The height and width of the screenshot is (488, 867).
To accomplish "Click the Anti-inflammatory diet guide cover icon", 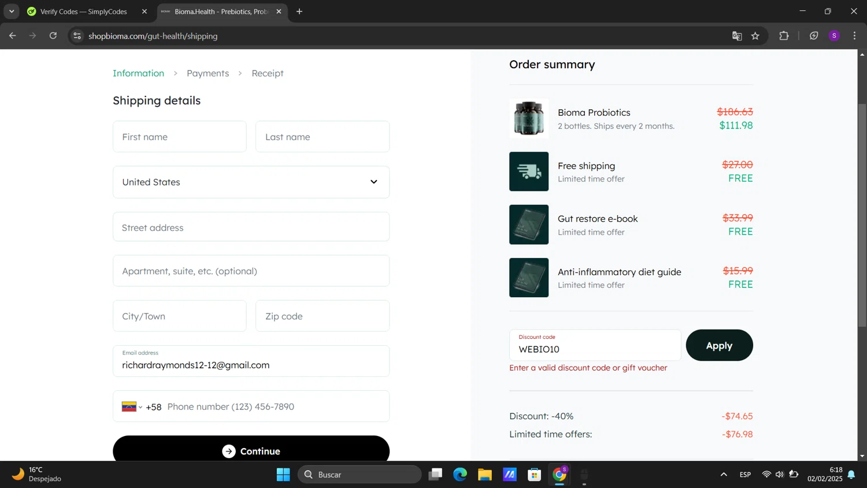I will coord(529,278).
